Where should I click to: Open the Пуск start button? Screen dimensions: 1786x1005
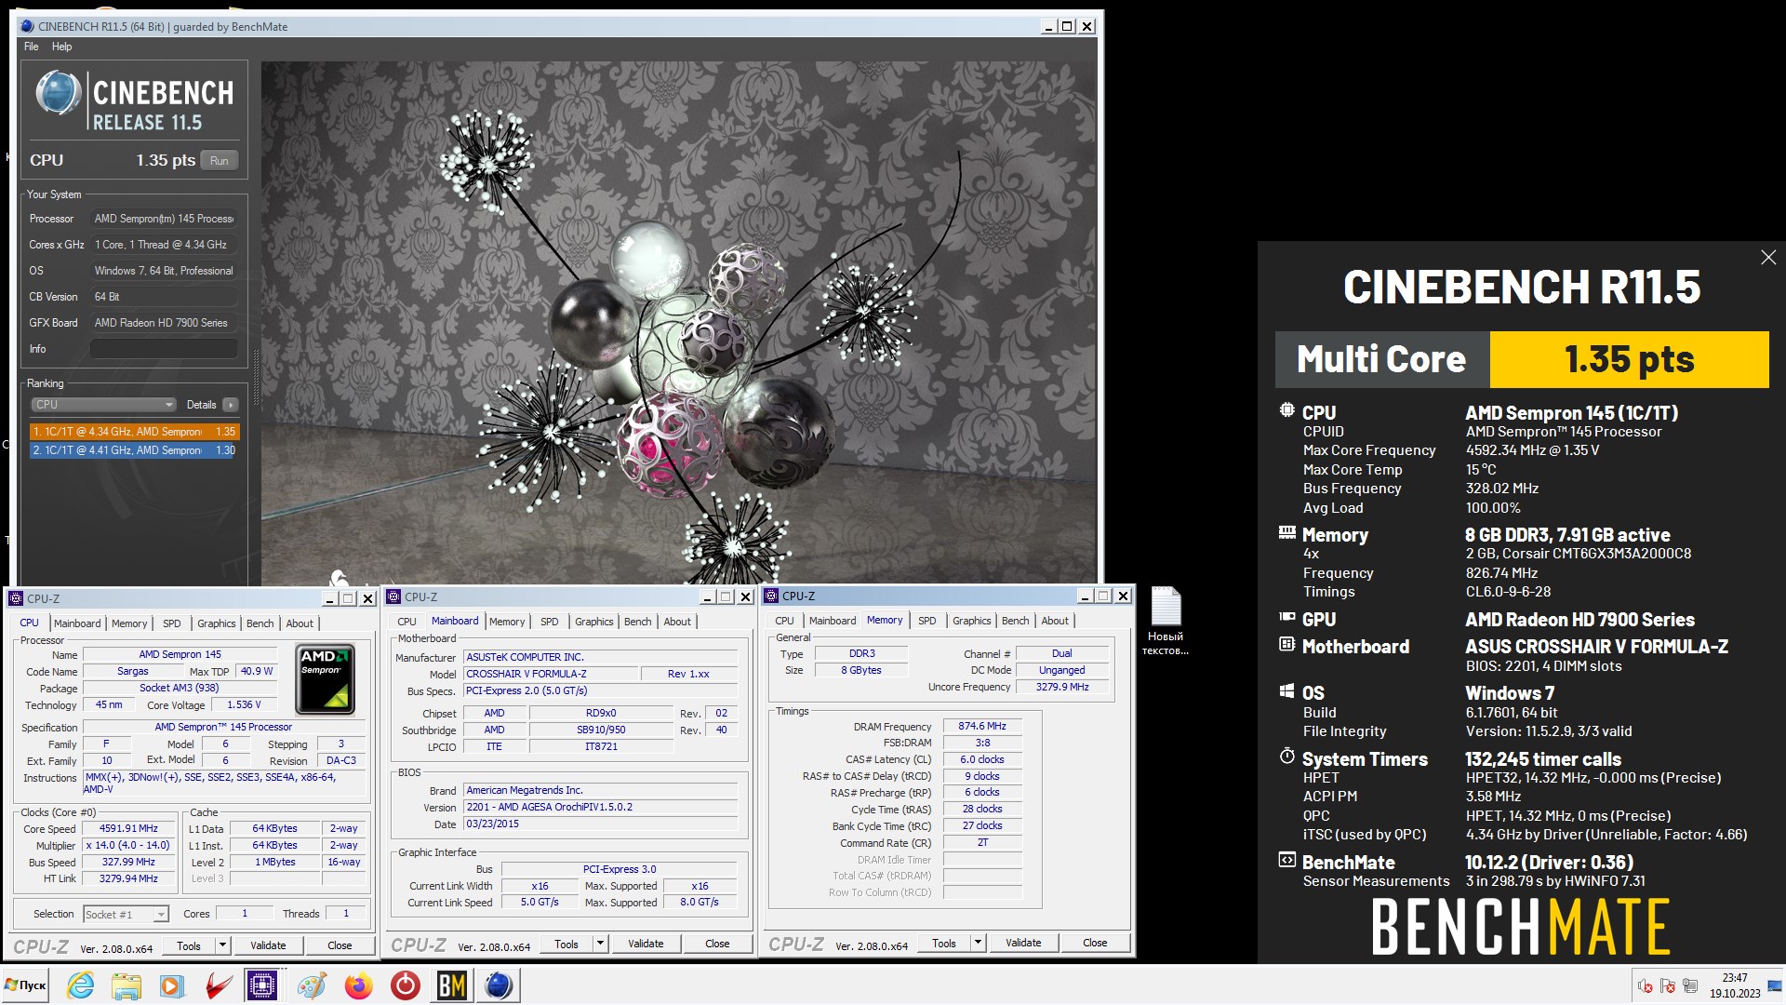point(25,985)
